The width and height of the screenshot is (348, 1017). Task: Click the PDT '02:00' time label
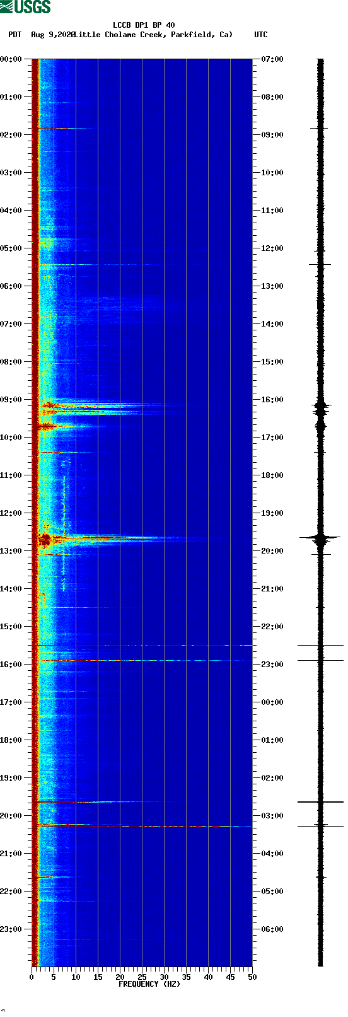(11, 135)
